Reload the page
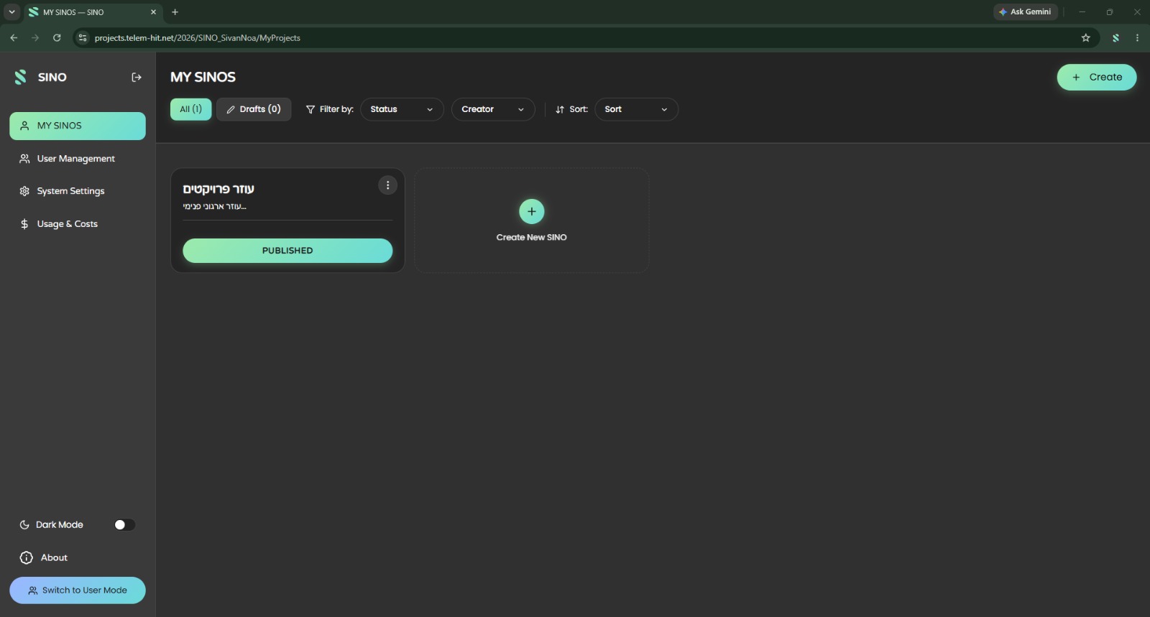Image resolution: width=1150 pixels, height=617 pixels. click(x=57, y=37)
